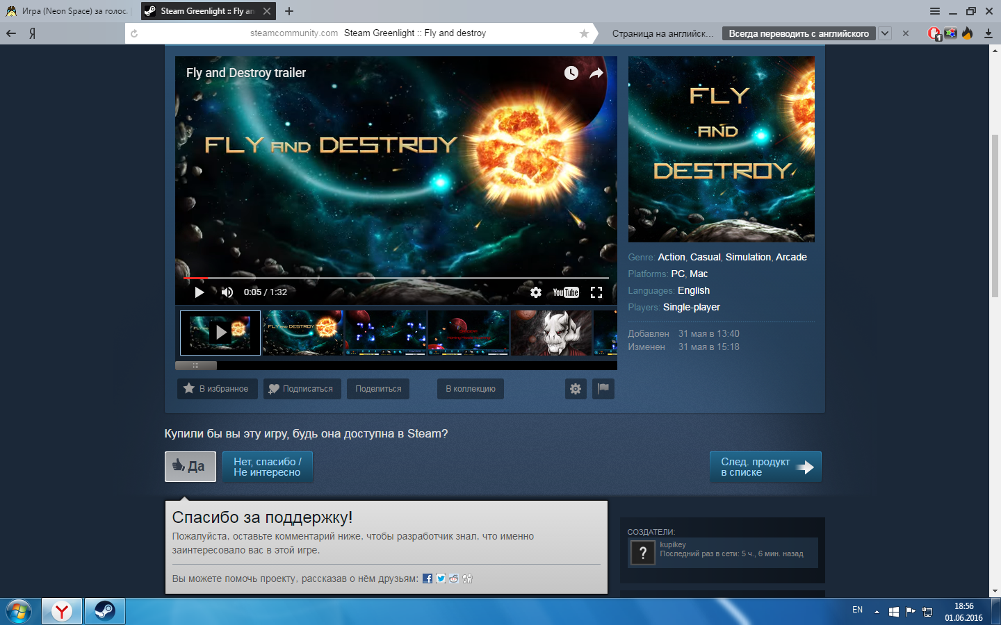Click the multicolored extension icon
The image size is (1001, 625).
pos(951,33)
